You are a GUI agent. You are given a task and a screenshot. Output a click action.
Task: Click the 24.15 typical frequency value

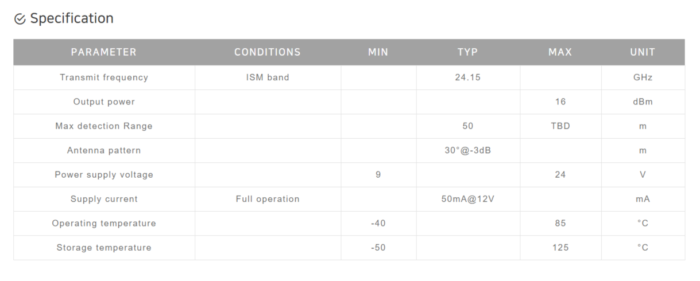(x=468, y=77)
